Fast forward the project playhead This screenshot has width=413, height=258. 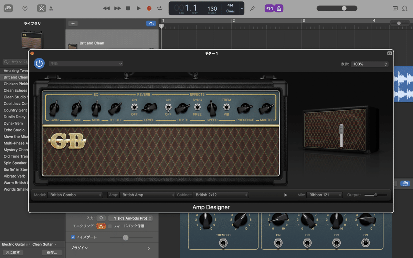pyautogui.click(x=117, y=8)
